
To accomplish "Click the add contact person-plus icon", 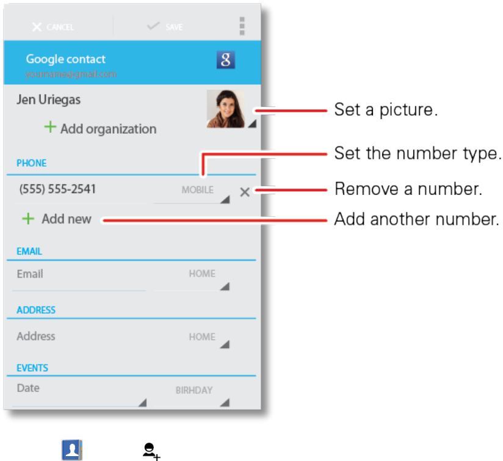I will tap(151, 451).
